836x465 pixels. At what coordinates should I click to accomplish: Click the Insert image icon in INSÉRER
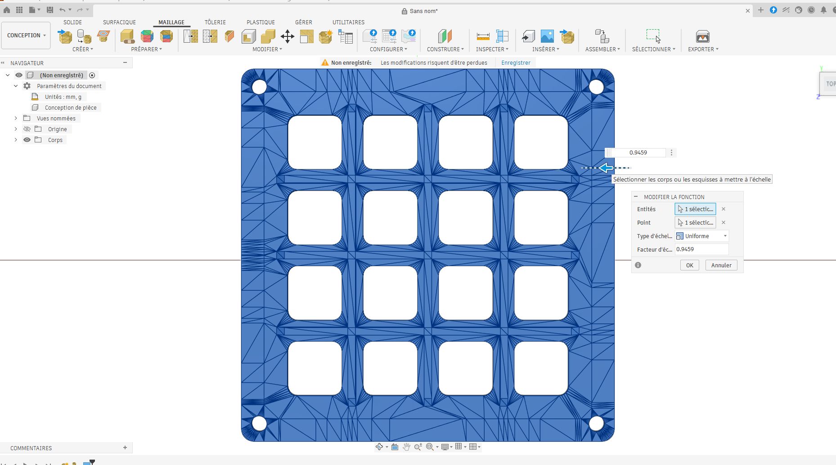tap(547, 36)
